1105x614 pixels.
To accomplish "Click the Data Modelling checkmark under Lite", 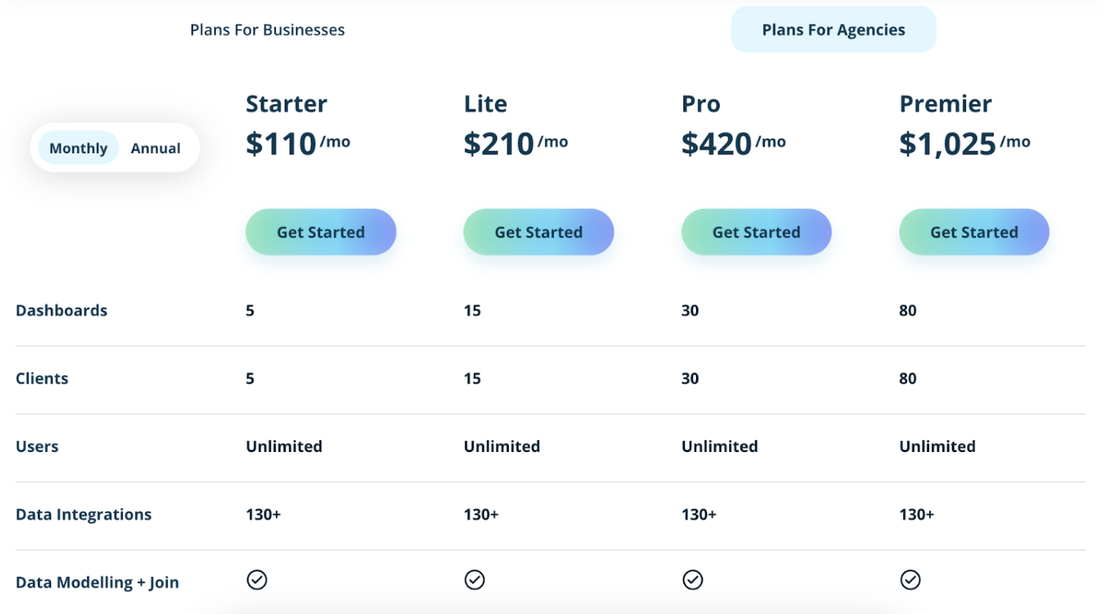I will coord(475,580).
